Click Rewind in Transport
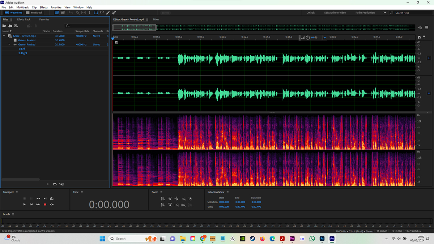Screen dimensions: 434x244 [x=38, y=198]
